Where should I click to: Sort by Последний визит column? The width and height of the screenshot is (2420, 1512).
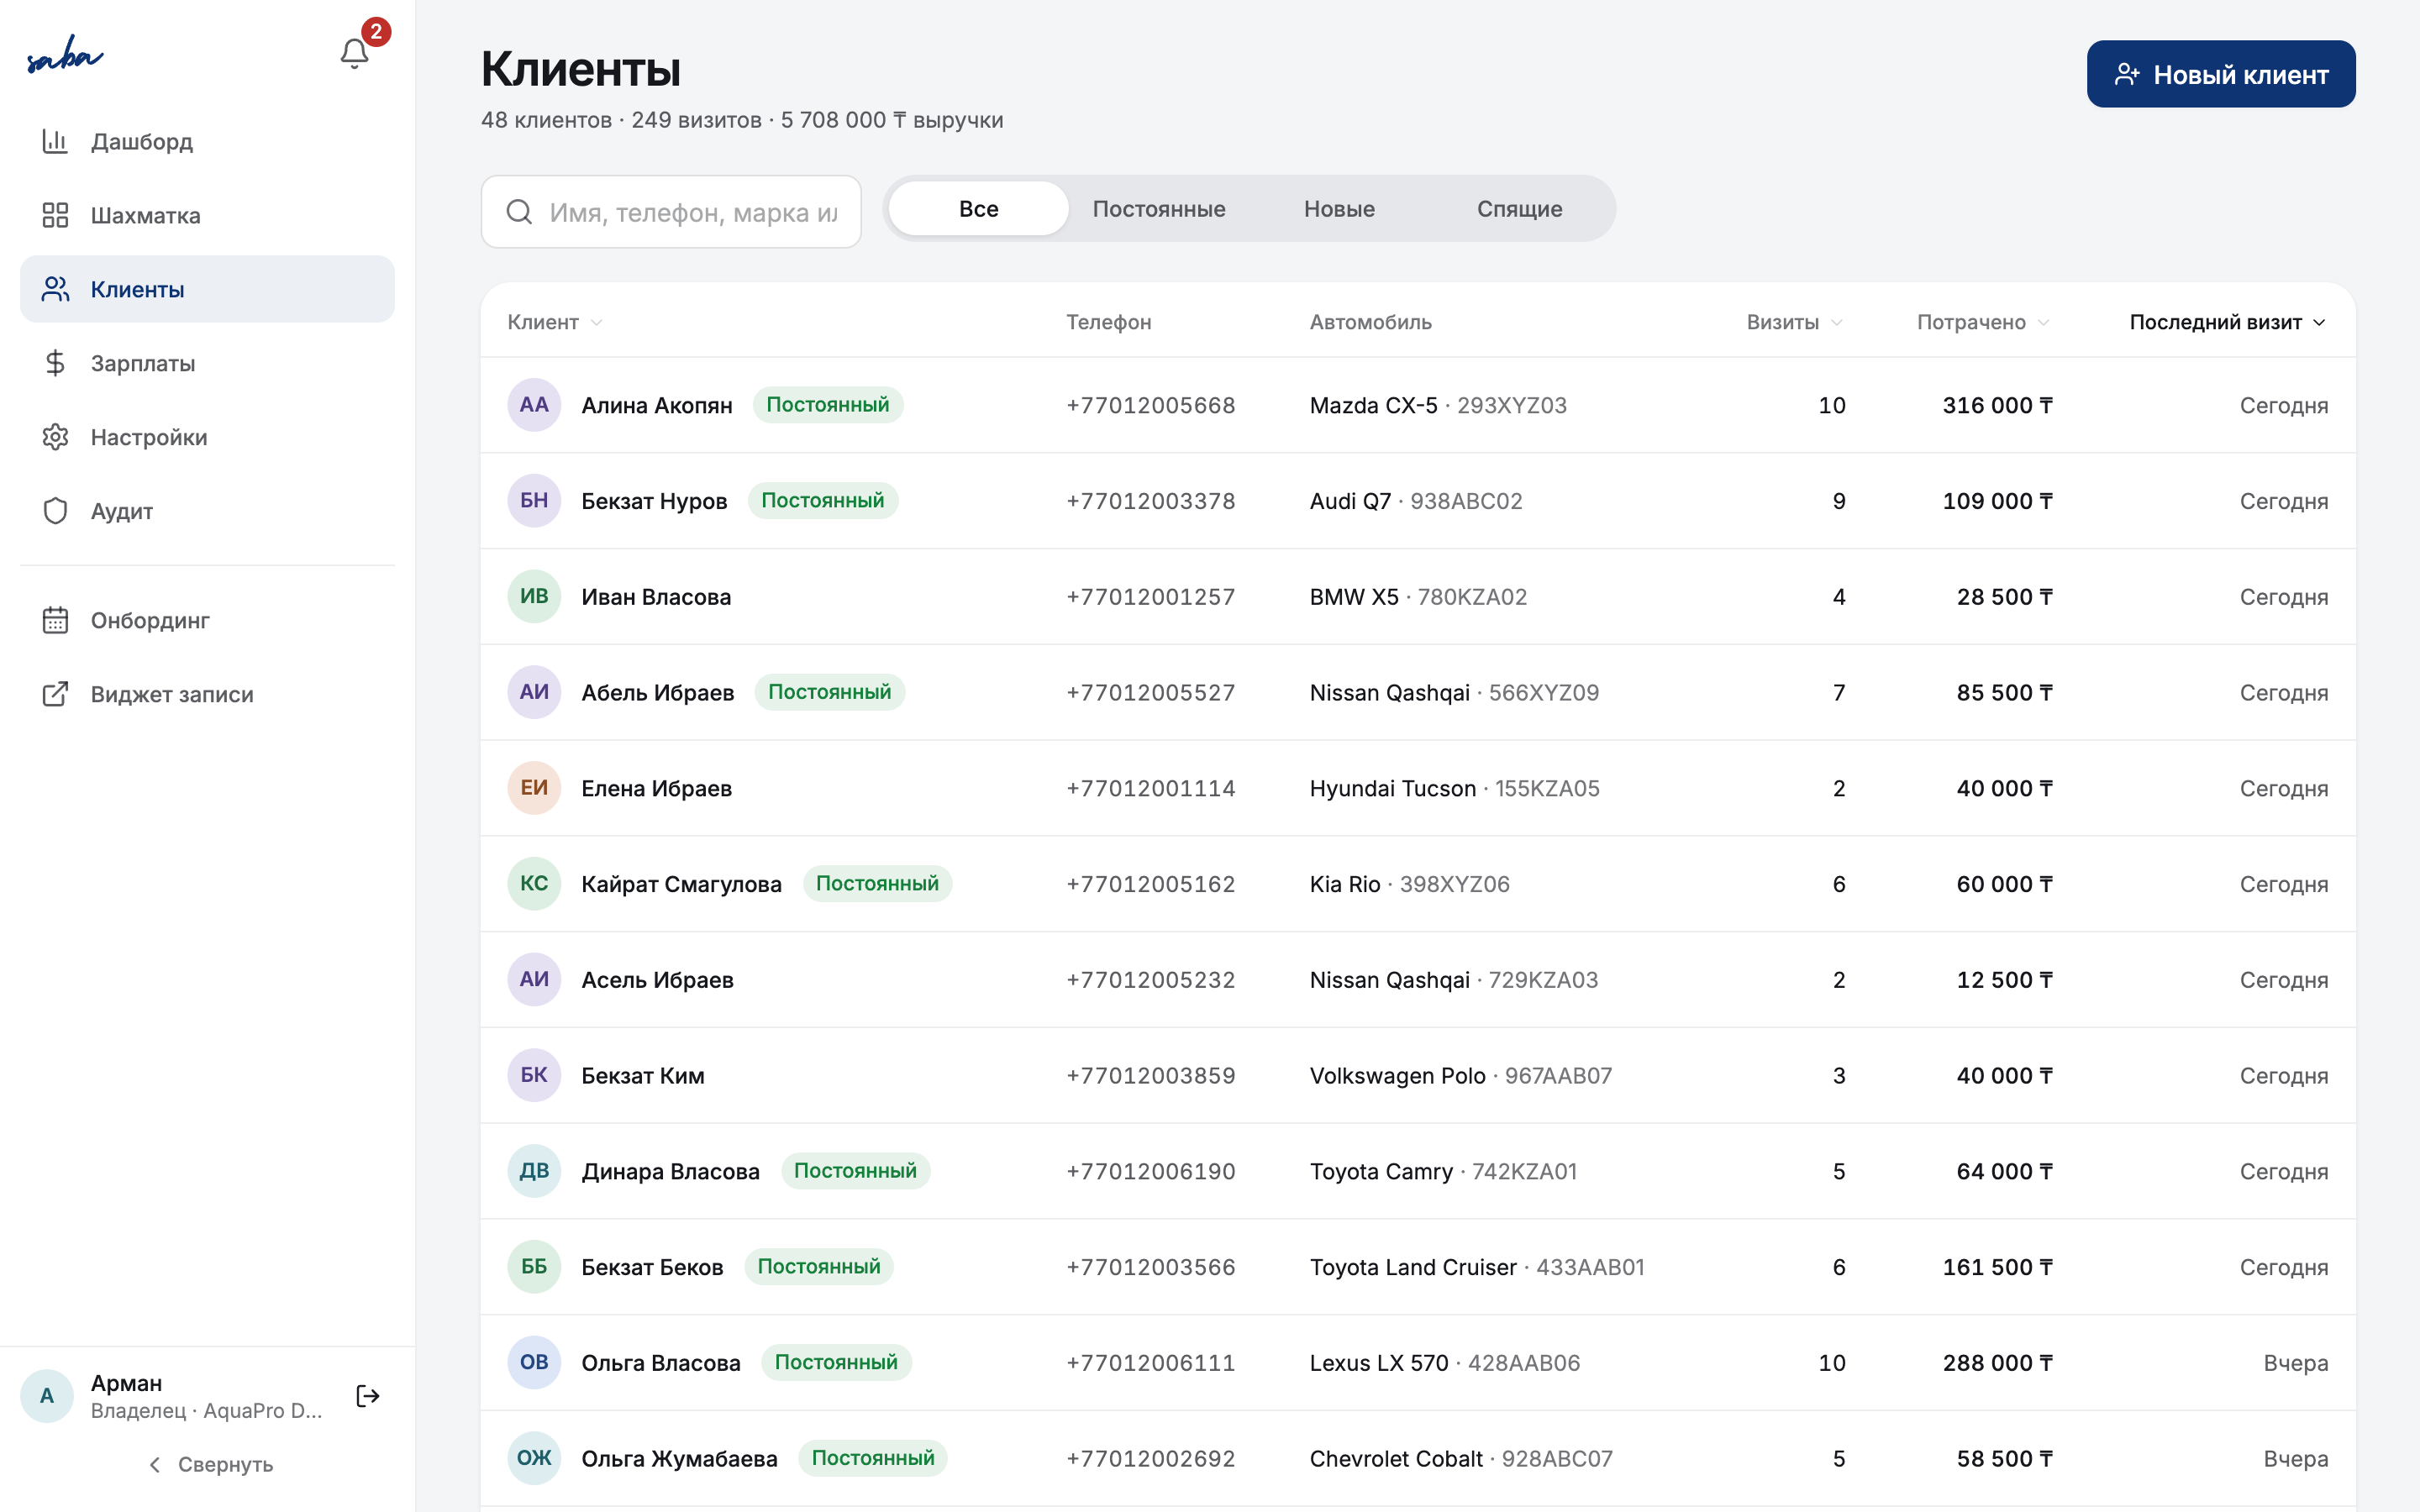pyautogui.click(x=2228, y=322)
